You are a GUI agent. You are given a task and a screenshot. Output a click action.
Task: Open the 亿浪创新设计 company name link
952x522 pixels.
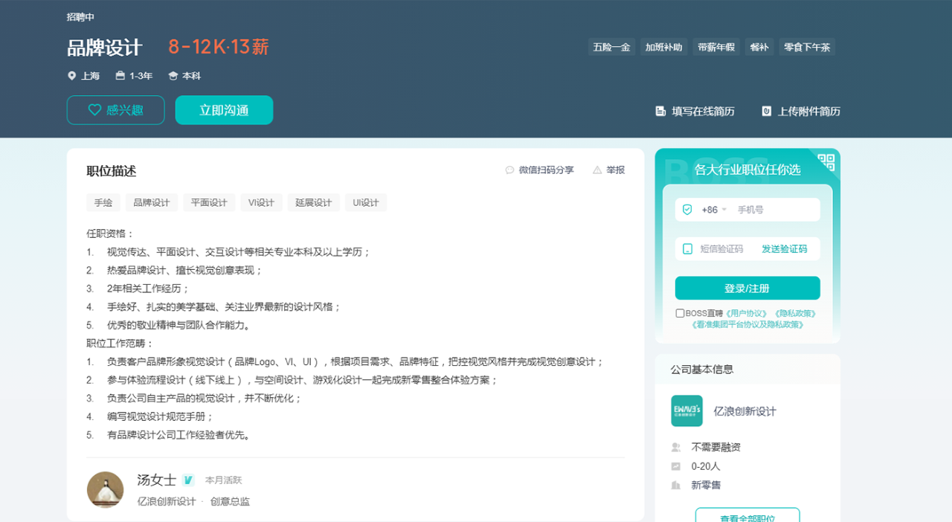pyautogui.click(x=745, y=411)
